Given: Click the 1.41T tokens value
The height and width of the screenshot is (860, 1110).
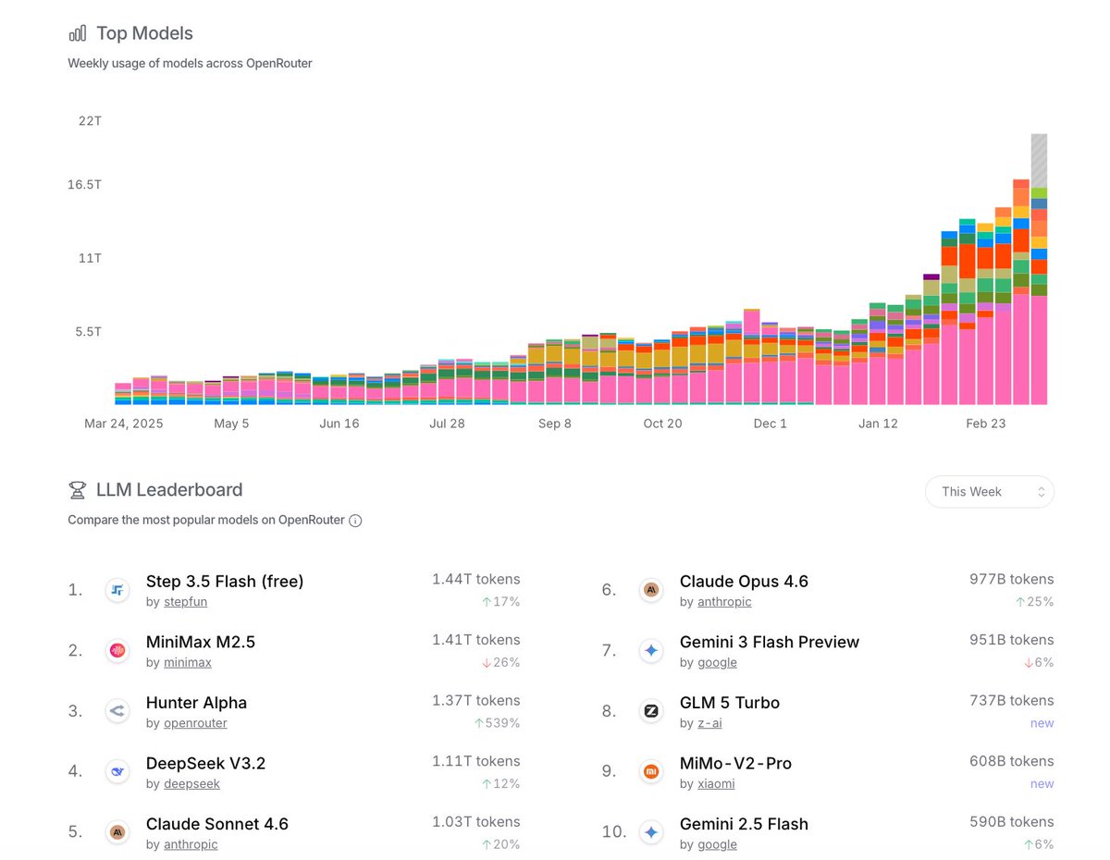Looking at the screenshot, I should tap(475, 640).
